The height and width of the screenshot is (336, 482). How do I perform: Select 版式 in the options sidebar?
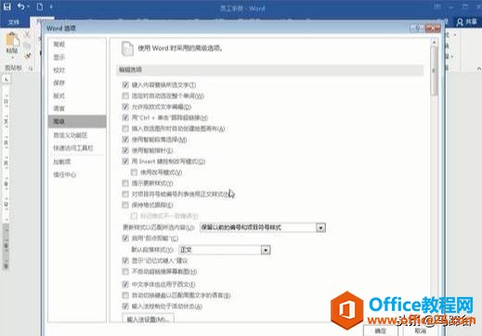pos(59,96)
